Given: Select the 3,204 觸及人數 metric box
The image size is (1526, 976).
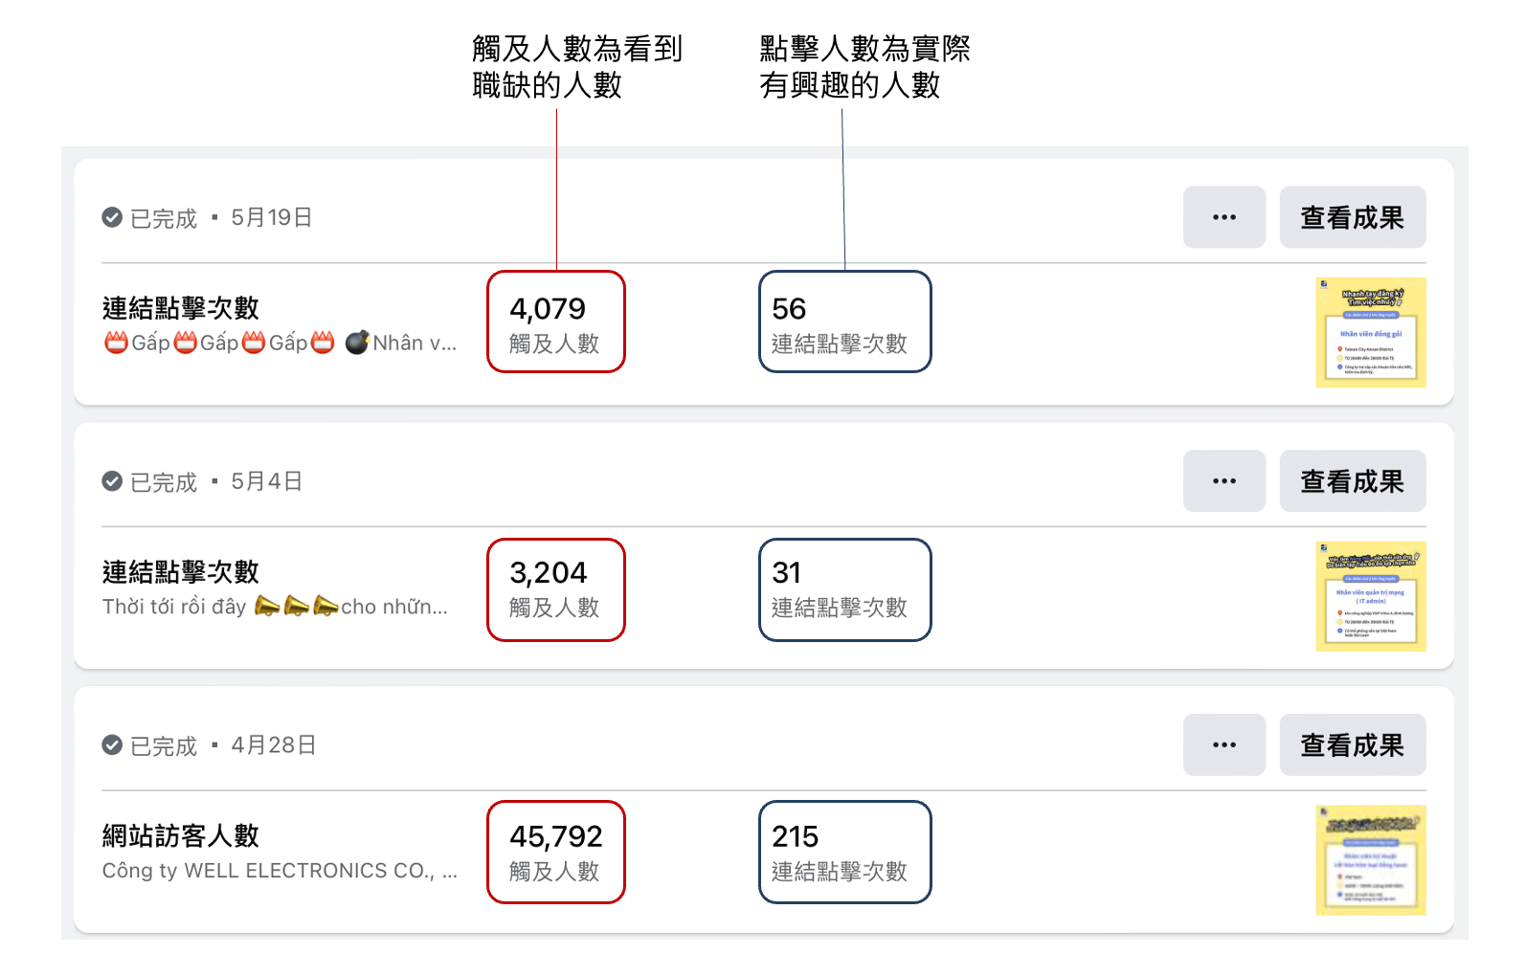Looking at the screenshot, I should coord(555,589).
